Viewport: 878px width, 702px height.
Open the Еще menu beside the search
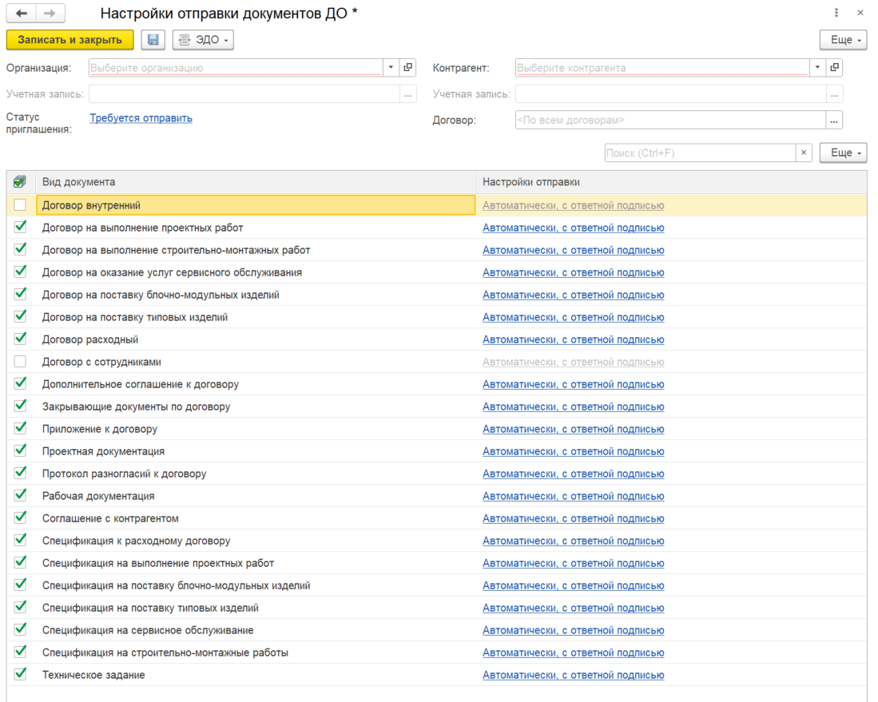pos(844,153)
